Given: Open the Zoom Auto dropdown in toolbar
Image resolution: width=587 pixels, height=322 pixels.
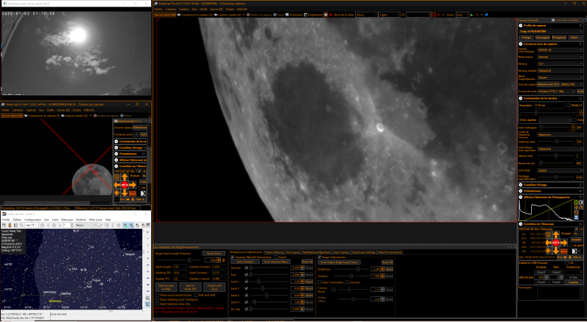Looking at the screenshot, I should pos(462,15).
